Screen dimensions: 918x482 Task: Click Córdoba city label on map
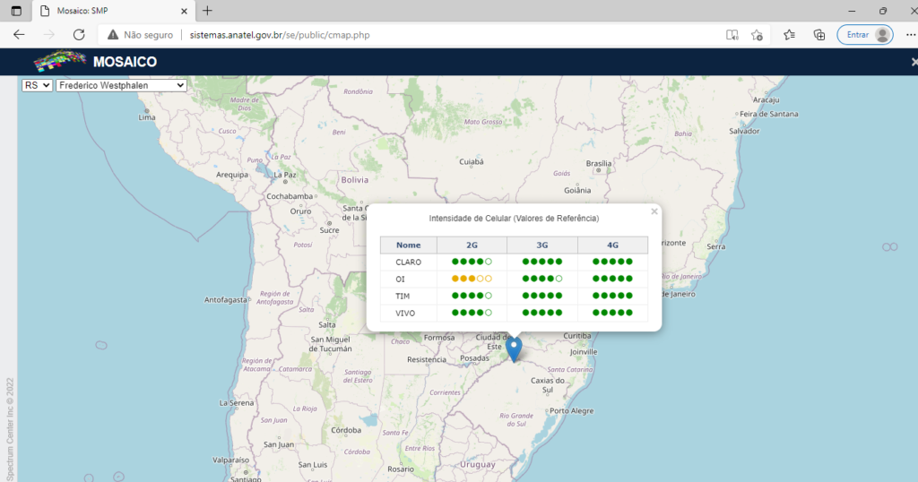point(345,430)
